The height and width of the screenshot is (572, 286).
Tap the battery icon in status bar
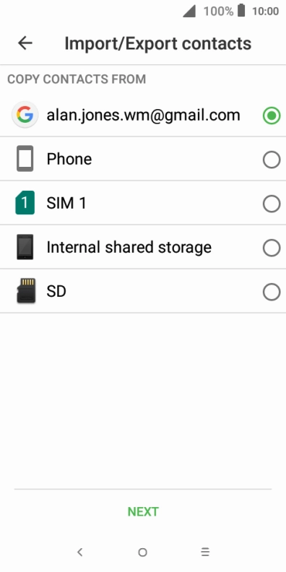click(x=241, y=11)
